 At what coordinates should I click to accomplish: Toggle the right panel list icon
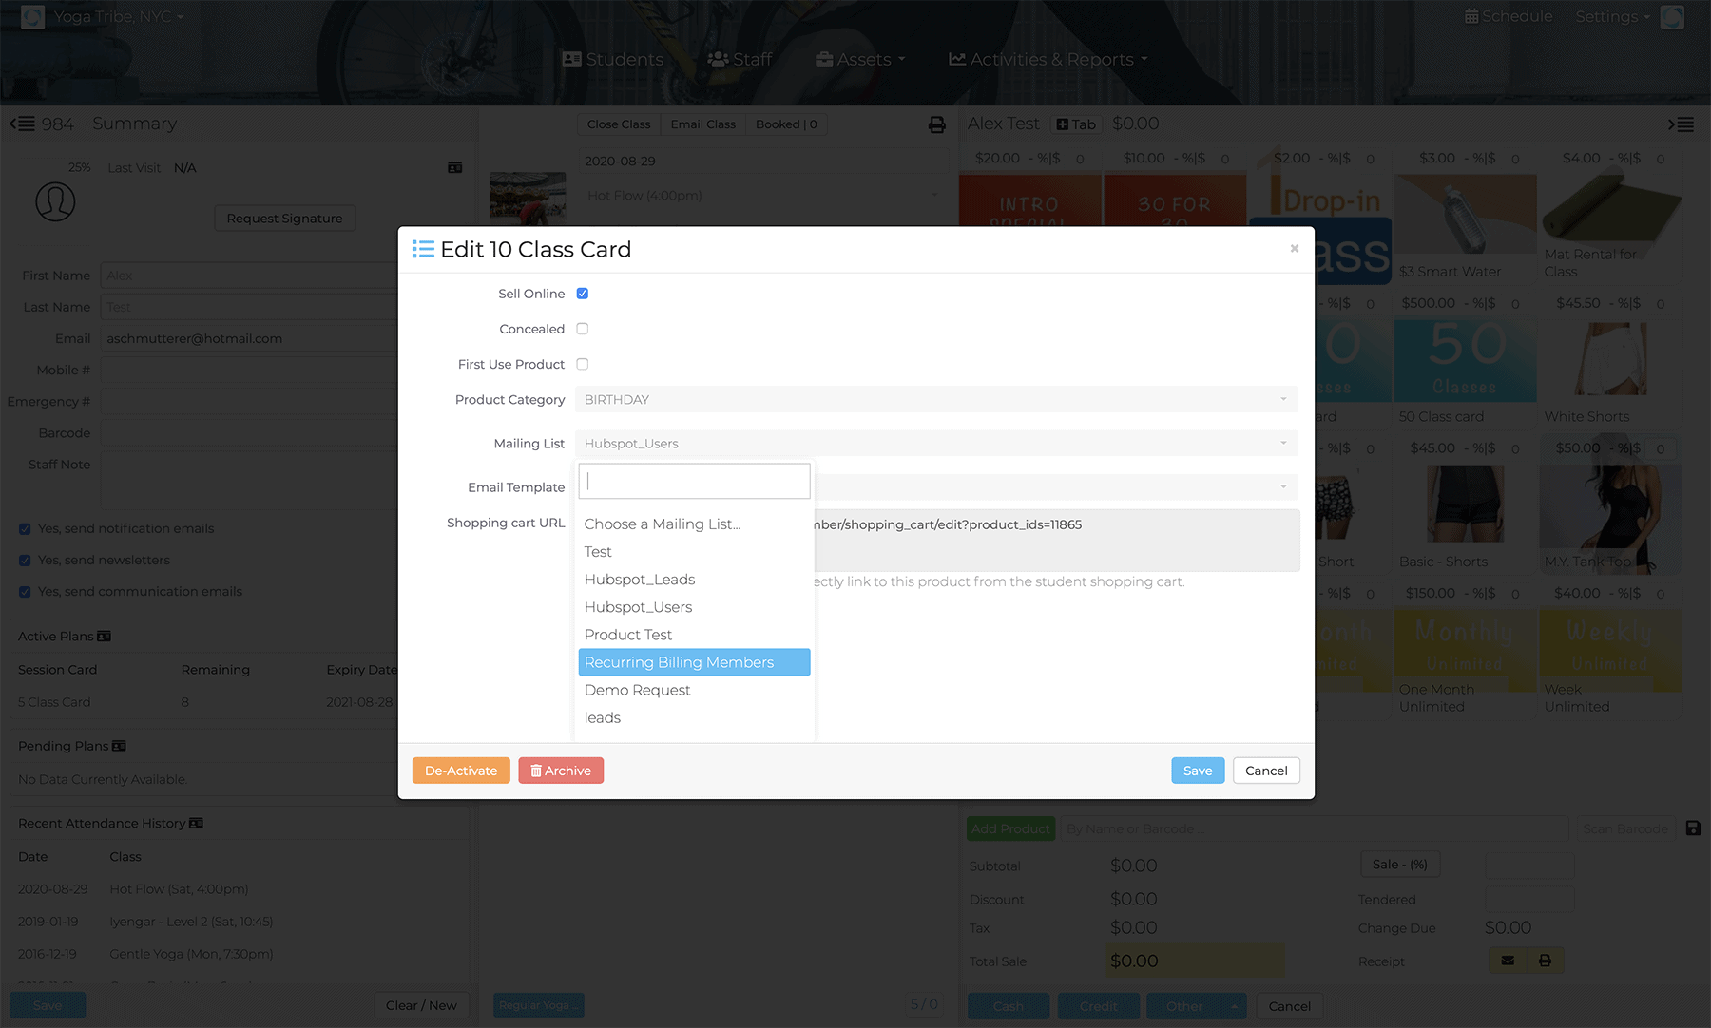[x=1681, y=124]
